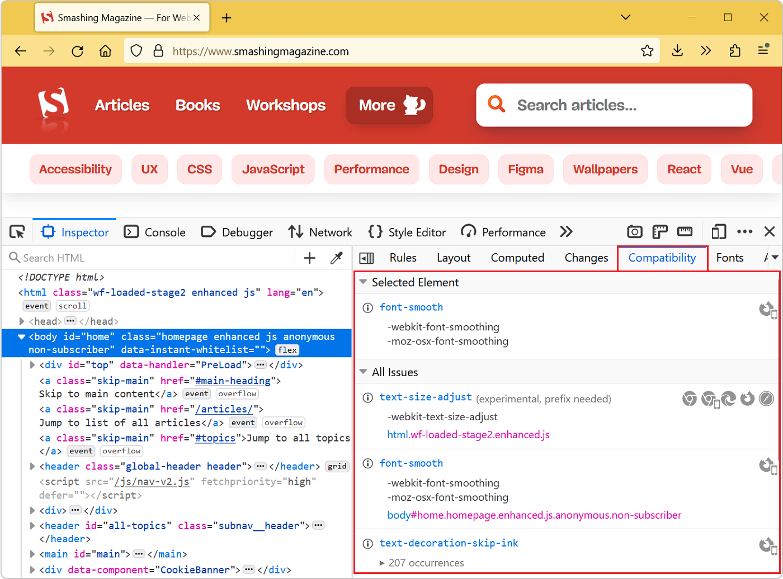Expand the head element in the markup view

coord(22,321)
